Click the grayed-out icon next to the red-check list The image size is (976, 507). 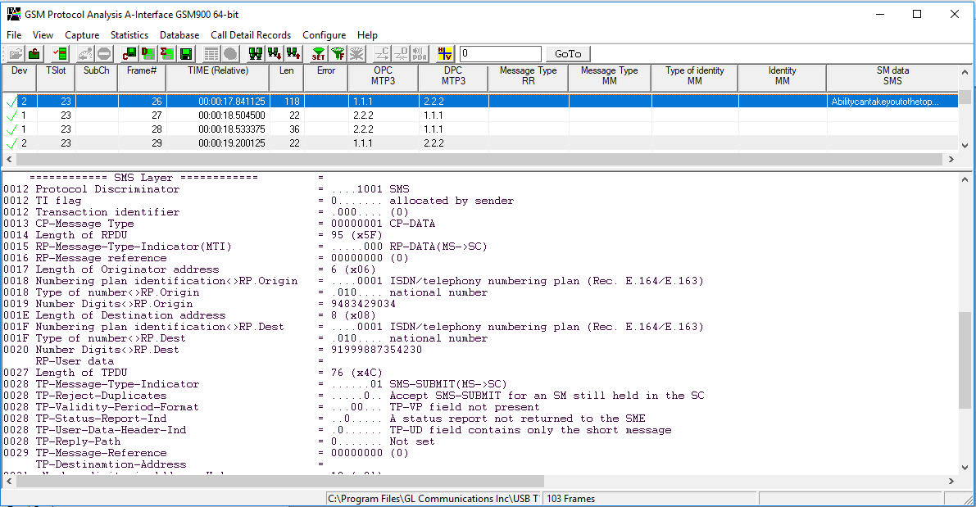(x=85, y=54)
